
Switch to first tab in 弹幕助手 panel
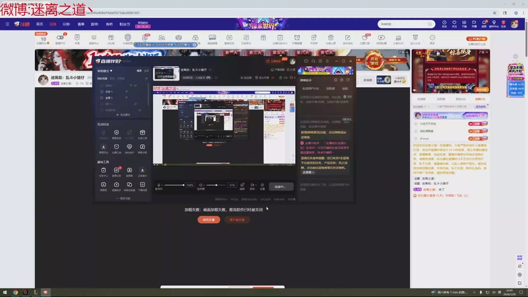310,88
